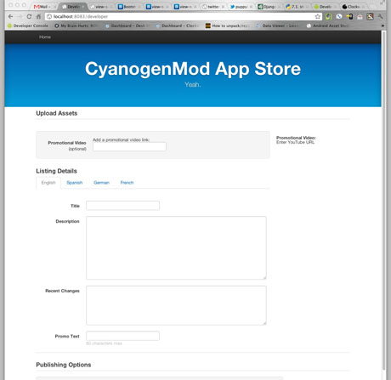Click the browser forward arrow
Screen dimensions: 391x380
(20, 17)
